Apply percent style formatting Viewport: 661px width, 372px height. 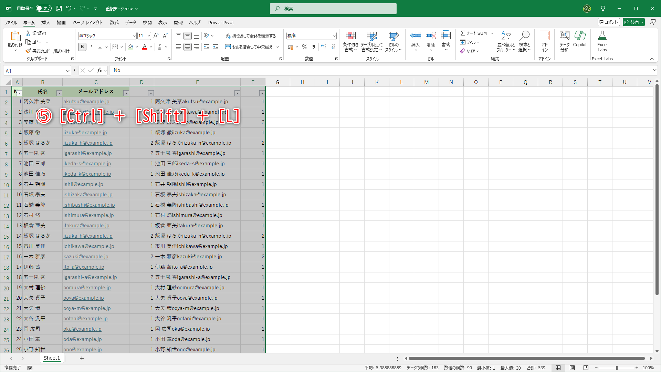(304, 47)
